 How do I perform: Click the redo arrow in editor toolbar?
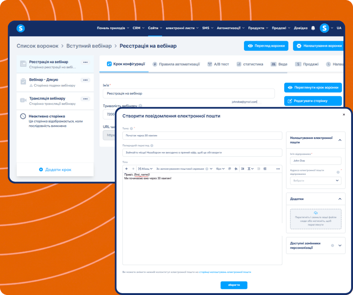pyautogui.click(x=133, y=169)
